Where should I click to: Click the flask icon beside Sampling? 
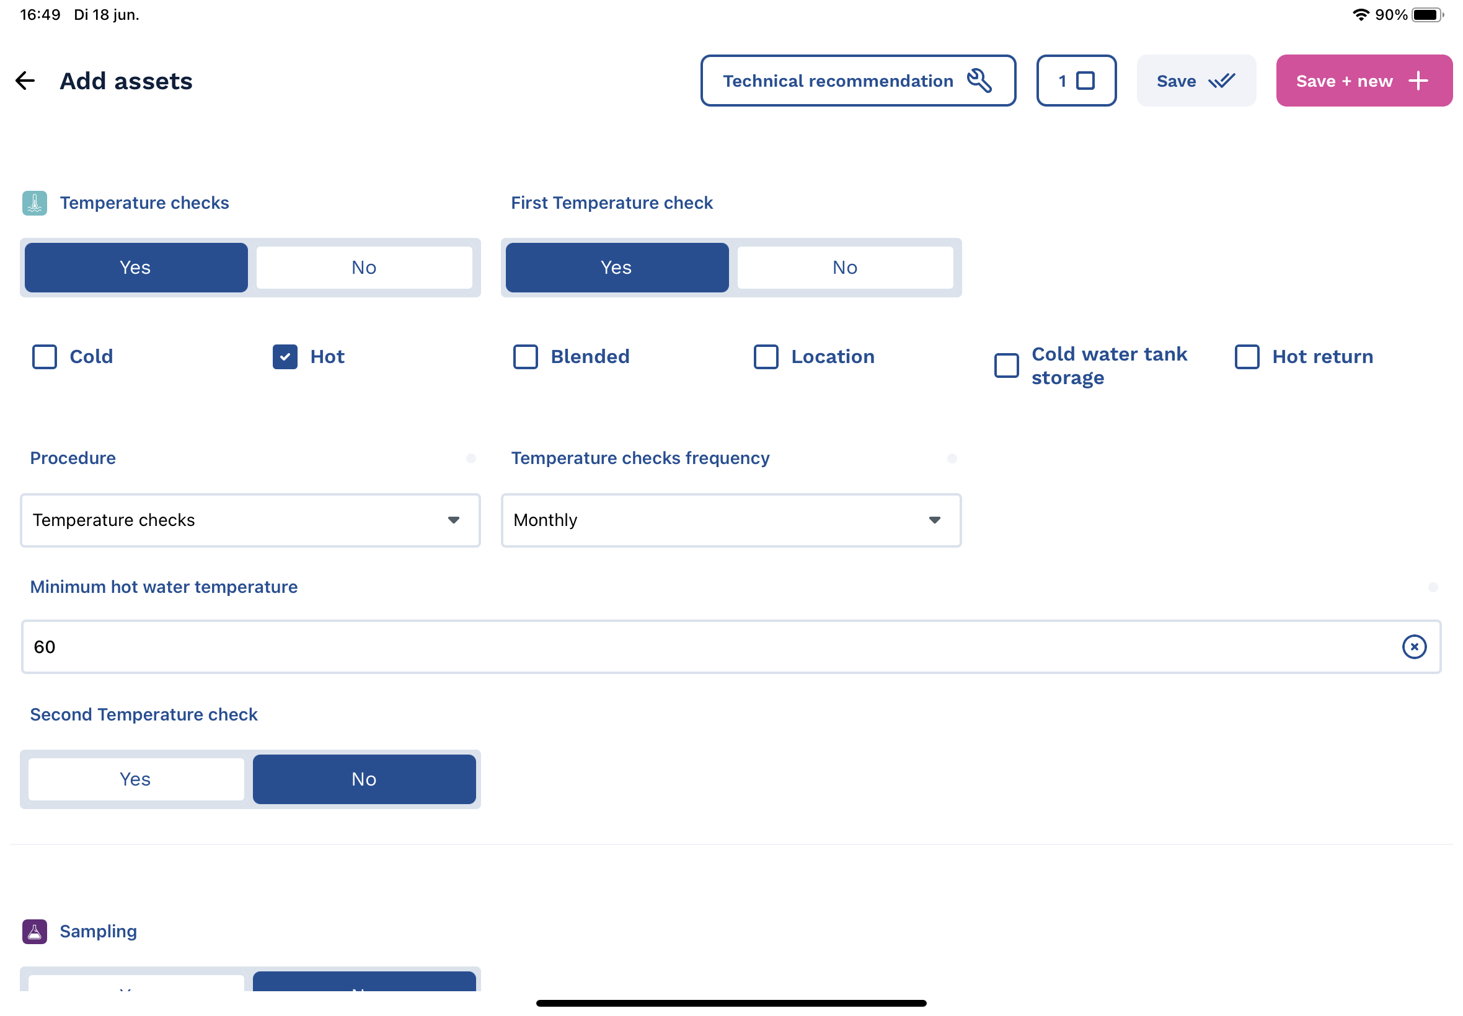34,931
